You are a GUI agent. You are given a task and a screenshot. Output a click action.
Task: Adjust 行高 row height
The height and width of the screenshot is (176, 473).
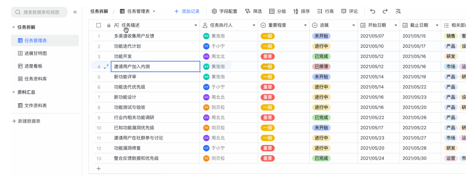pos(325,11)
